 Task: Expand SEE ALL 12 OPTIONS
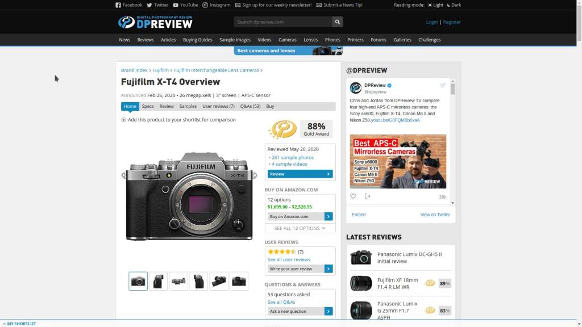pyautogui.click(x=300, y=228)
